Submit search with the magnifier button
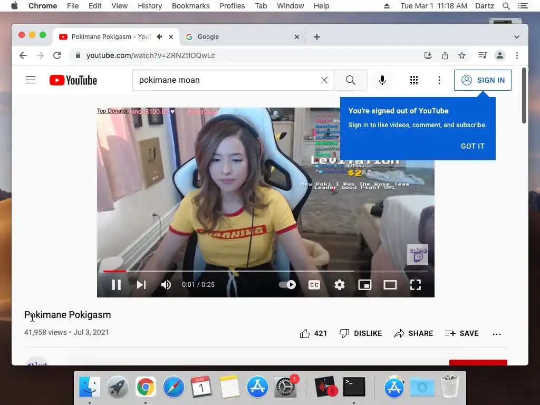Screen dimensions: 540x405 pyautogui.click(x=351, y=80)
